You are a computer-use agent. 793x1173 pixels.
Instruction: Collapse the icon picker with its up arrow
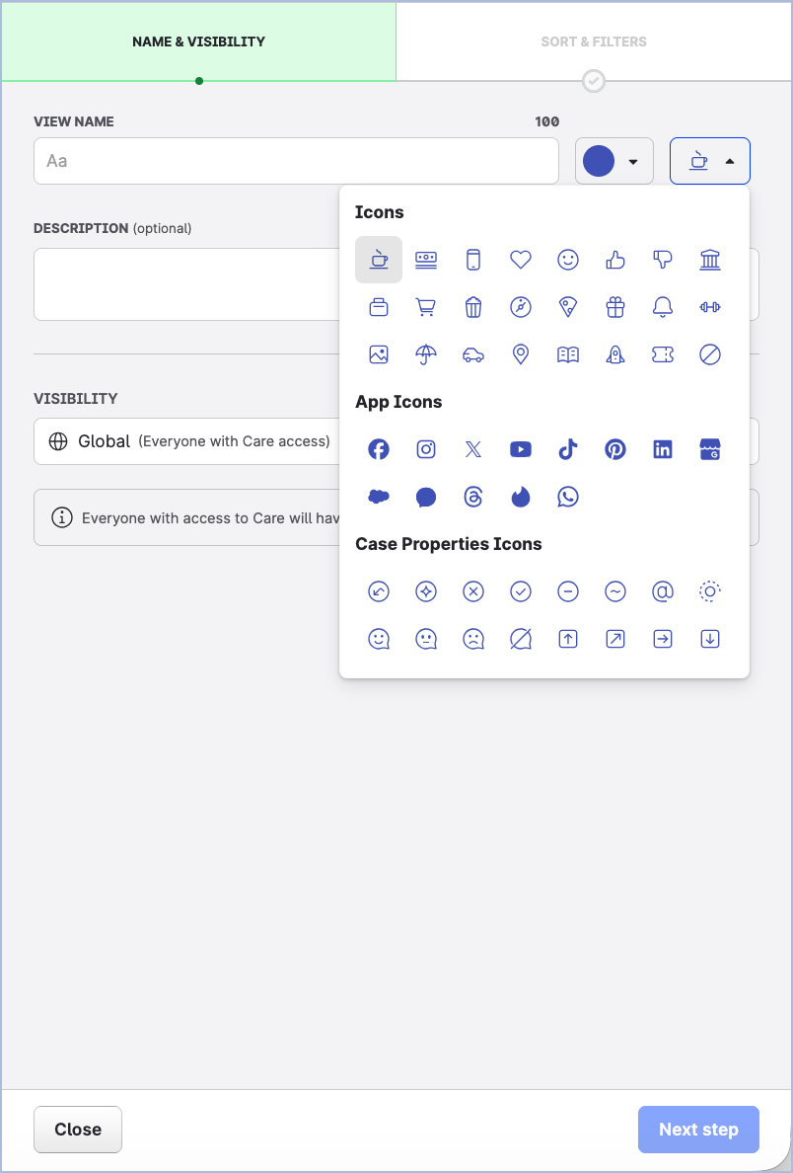(x=728, y=160)
